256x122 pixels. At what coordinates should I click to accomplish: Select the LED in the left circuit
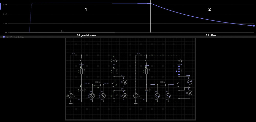coord(114,60)
